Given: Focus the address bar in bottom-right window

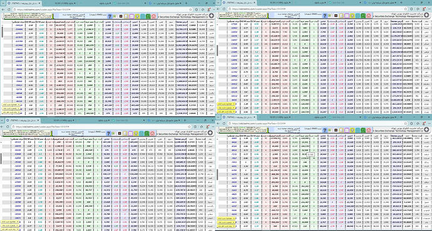Looking at the screenshot, I should pyautogui.click(x=317, y=123).
